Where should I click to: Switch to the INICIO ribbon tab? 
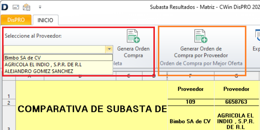tap(45, 20)
